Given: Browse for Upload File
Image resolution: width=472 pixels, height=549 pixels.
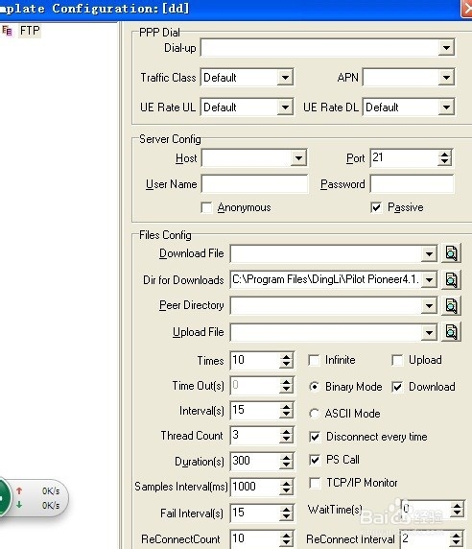Looking at the screenshot, I should [451, 332].
